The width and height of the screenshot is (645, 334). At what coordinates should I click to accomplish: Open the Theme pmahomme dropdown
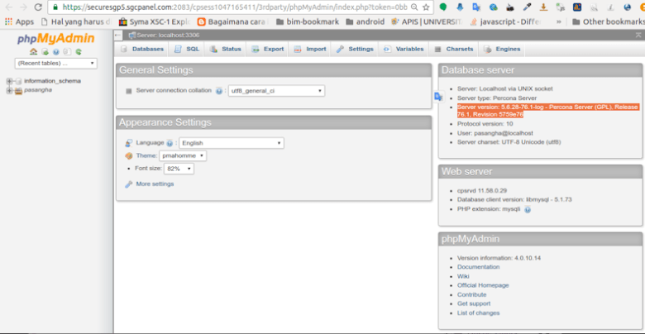tap(183, 155)
